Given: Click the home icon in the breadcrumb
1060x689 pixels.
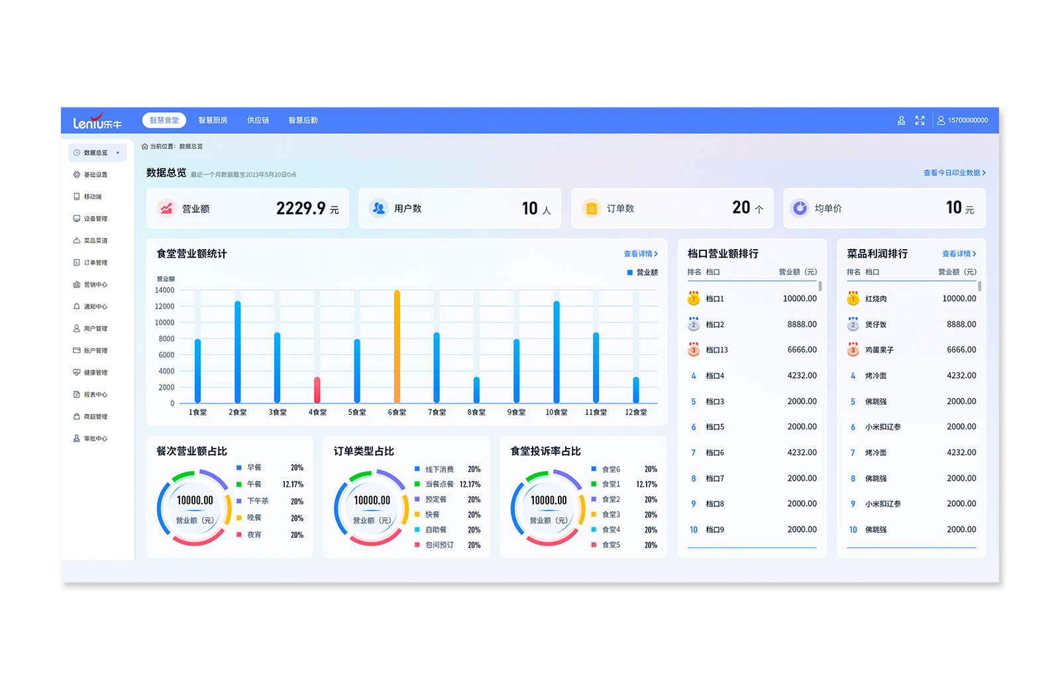Looking at the screenshot, I should pos(145,146).
